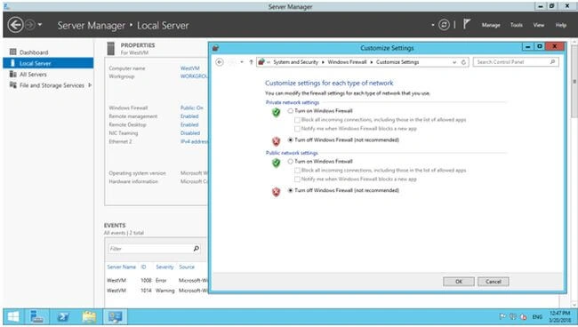Click the Windows Firewall Public: On link
Screen dimensions: 578x327
point(192,108)
